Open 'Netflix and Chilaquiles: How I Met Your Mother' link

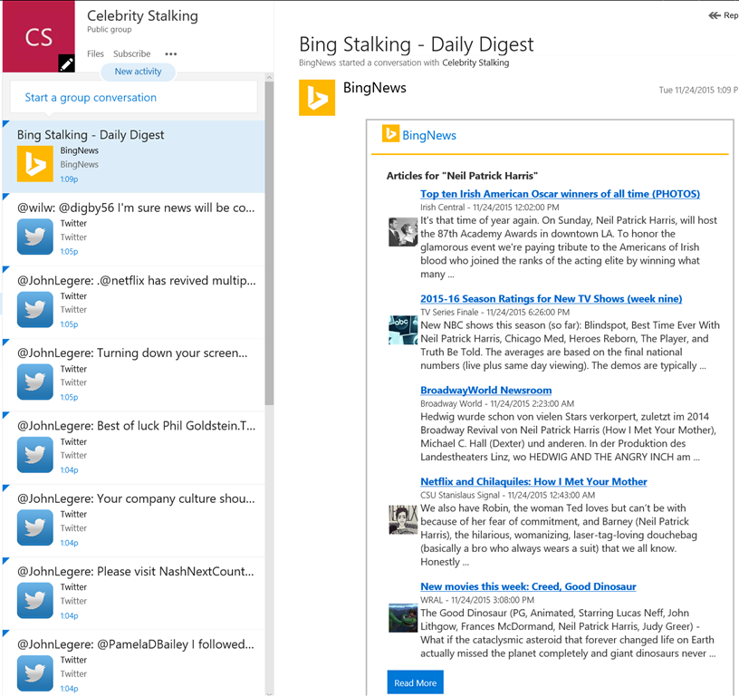point(533,481)
